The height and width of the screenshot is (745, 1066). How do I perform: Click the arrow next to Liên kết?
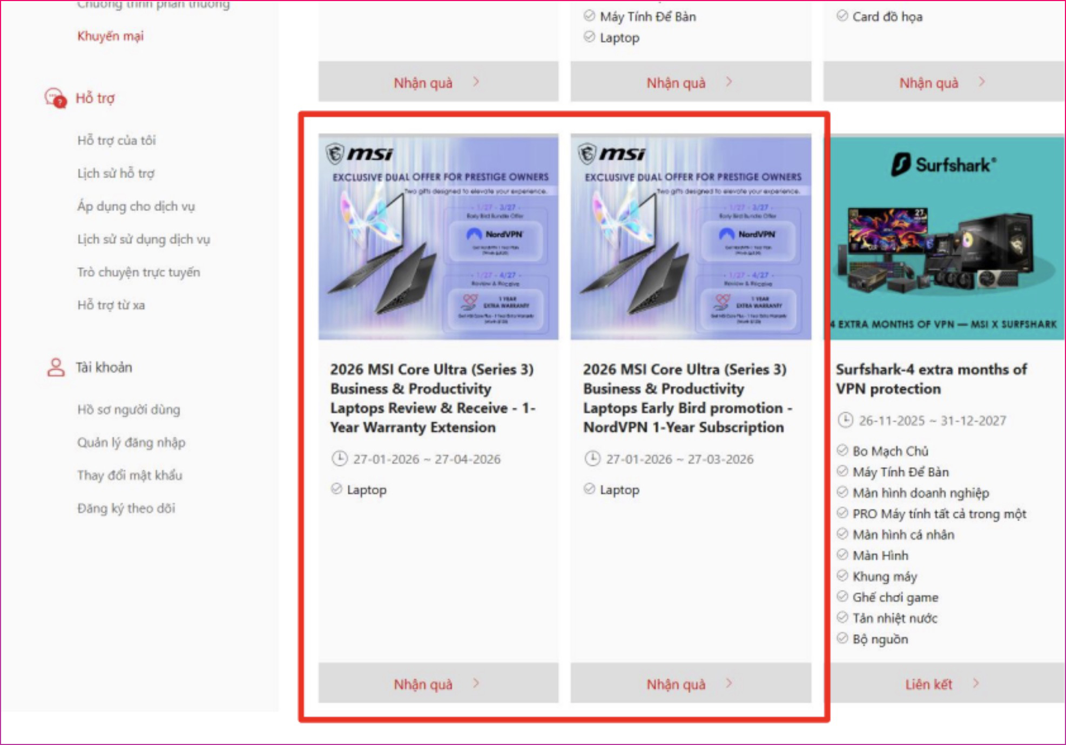(976, 683)
